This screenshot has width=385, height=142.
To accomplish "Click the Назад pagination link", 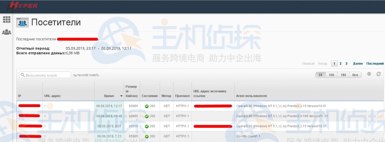I will click(322, 63).
